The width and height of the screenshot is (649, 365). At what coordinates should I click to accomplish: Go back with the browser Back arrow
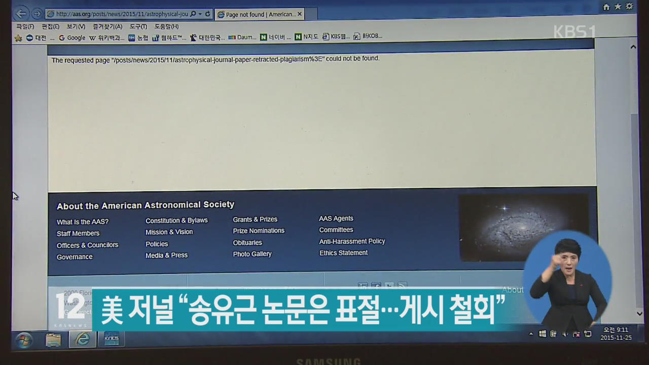pyautogui.click(x=21, y=14)
